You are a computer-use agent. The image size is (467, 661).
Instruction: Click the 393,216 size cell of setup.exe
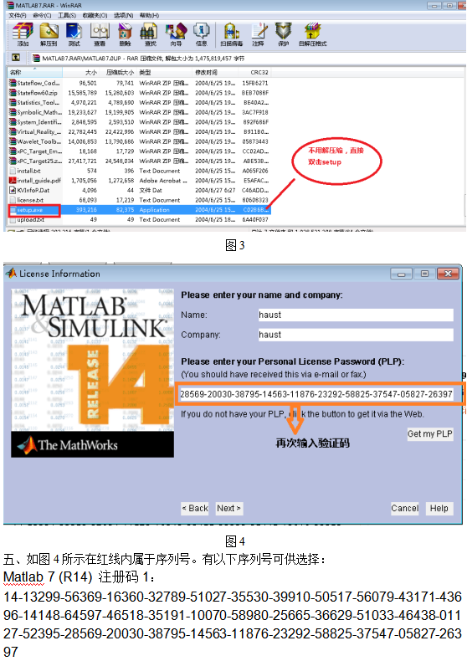click(x=86, y=209)
